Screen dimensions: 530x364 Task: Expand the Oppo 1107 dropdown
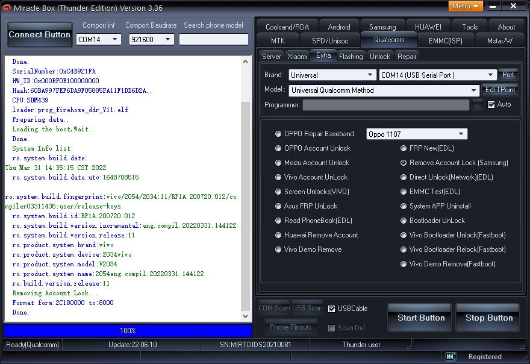pos(417,134)
